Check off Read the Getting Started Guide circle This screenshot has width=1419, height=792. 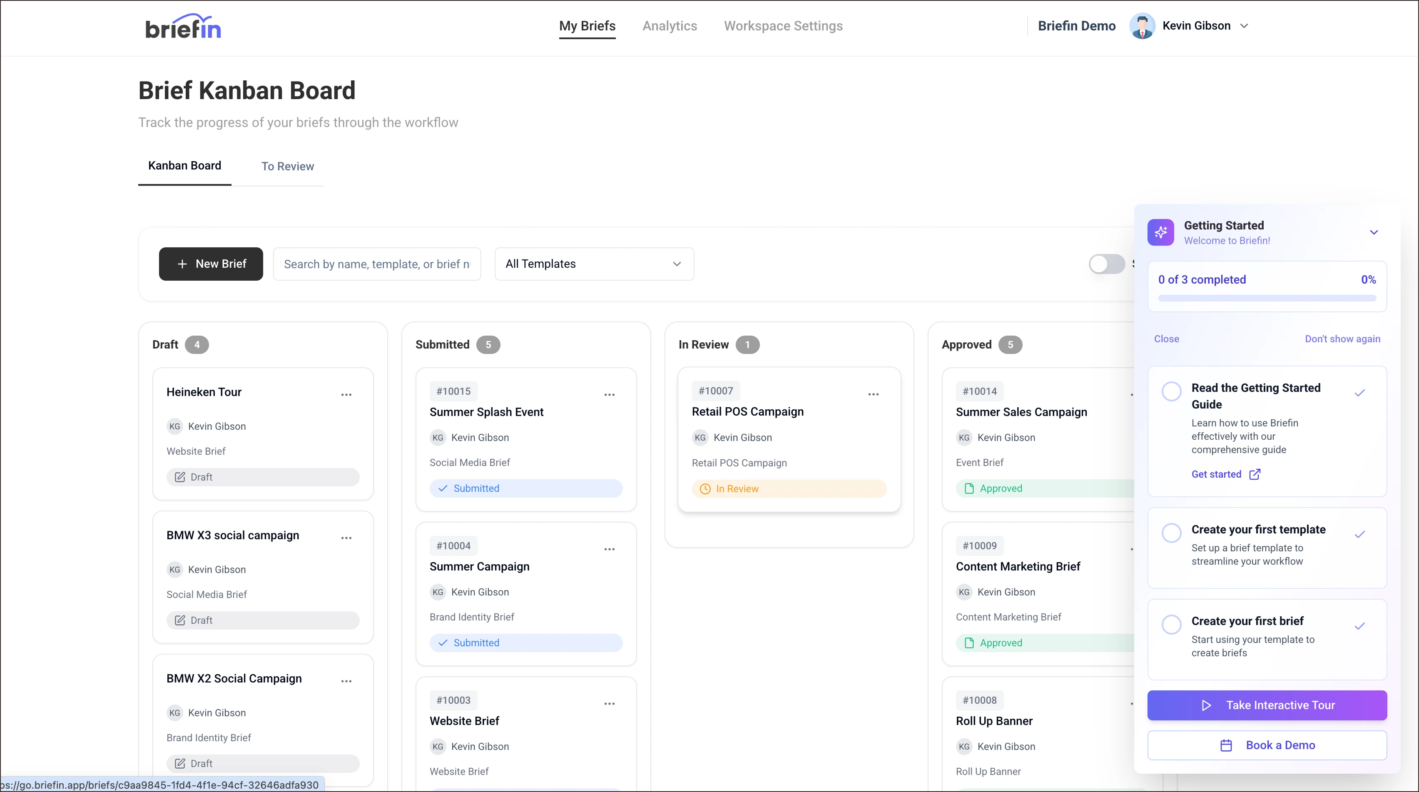[1171, 391]
